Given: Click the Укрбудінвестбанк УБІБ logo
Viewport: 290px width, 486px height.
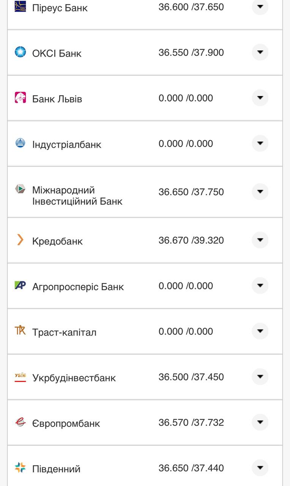Looking at the screenshot, I should [20, 376].
